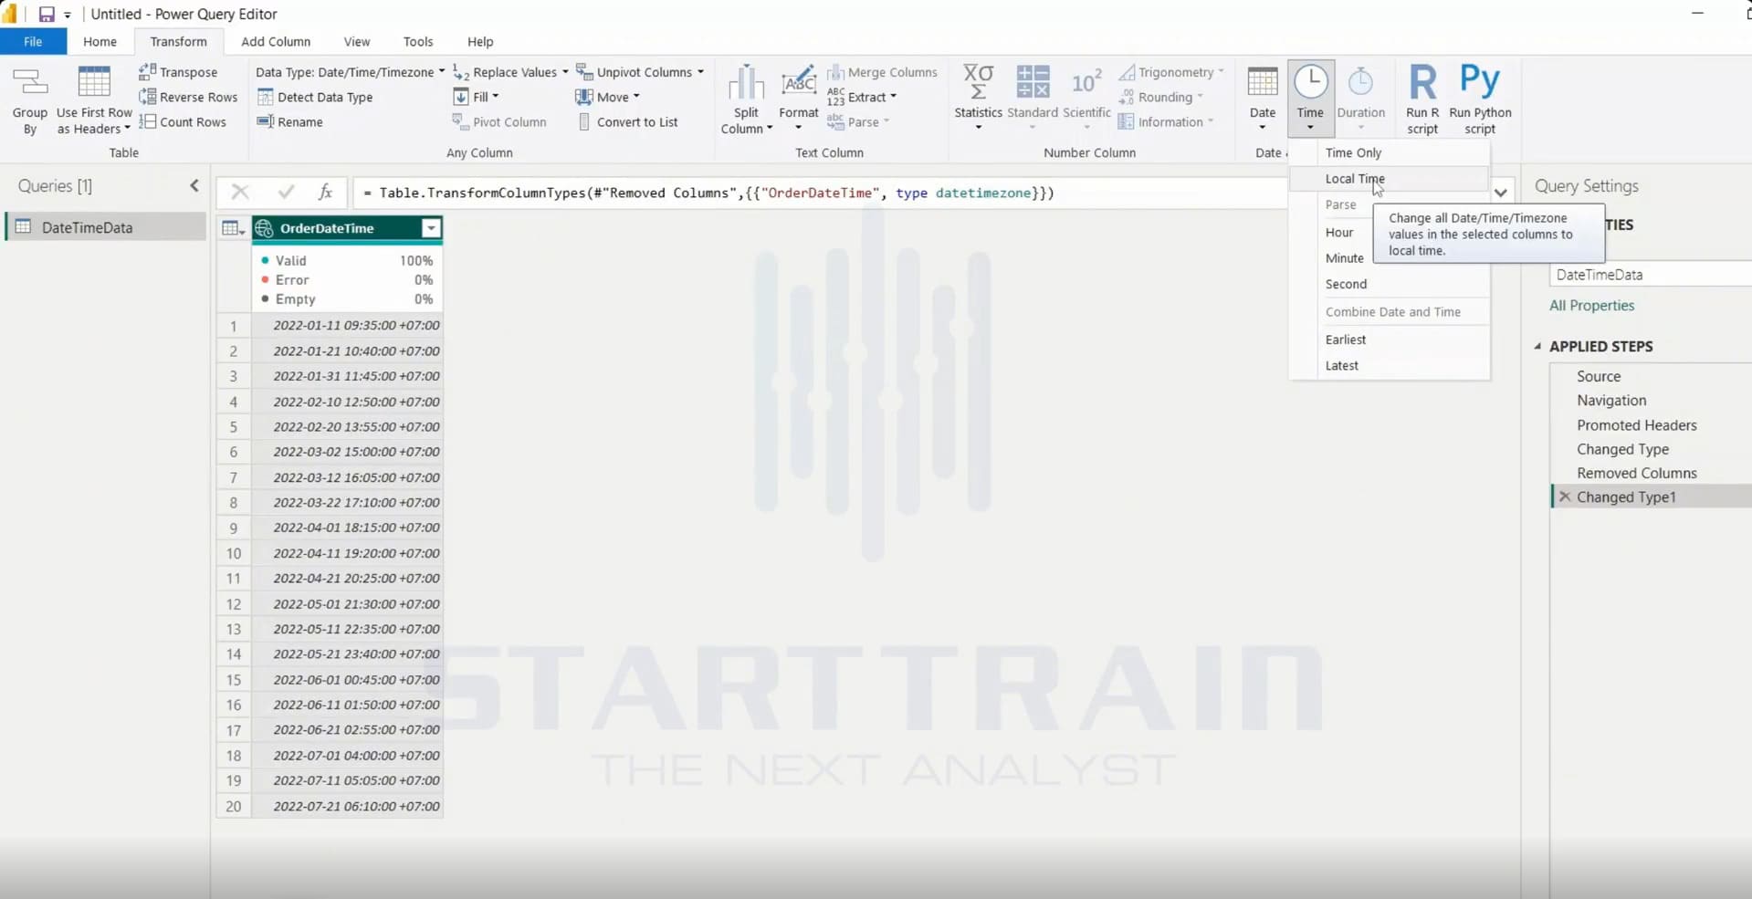This screenshot has height=899, width=1752.
Task: Switch to the Add Column tab
Action: tap(276, 41)
